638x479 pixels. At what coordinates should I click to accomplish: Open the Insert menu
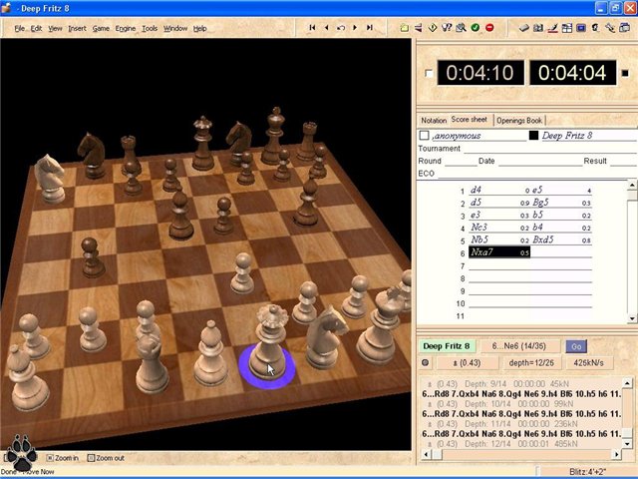pyautogui.click(x=77, y=28)
